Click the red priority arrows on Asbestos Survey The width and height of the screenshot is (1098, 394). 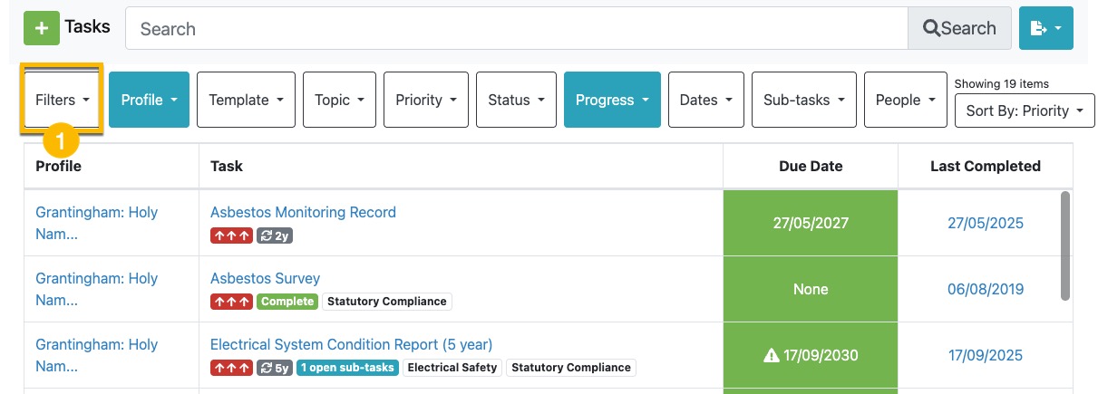[231, 302]
